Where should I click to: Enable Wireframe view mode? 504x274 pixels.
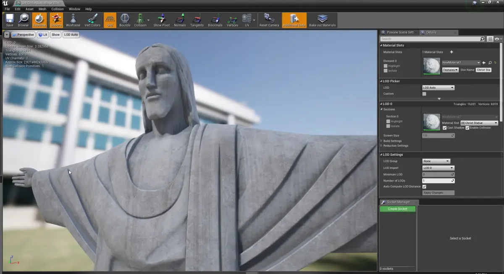pyautogui.click(x=73, y=20)
